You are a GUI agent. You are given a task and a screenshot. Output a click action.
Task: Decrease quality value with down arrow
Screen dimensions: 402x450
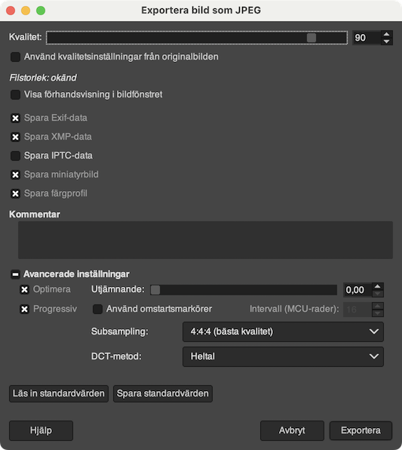click(386, 42)
